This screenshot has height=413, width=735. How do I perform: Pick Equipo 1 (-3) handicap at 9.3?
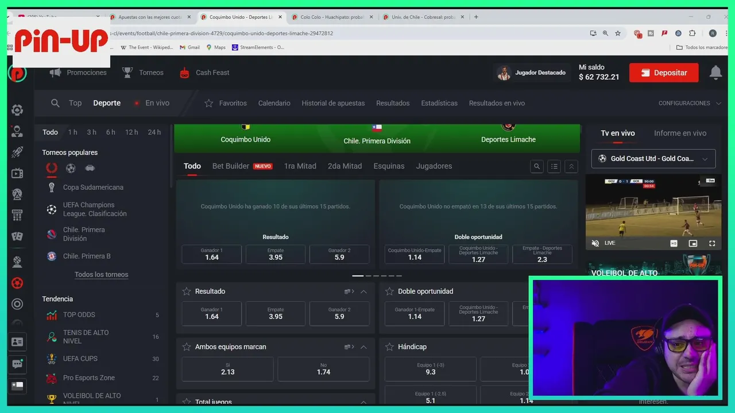point(431,369)
